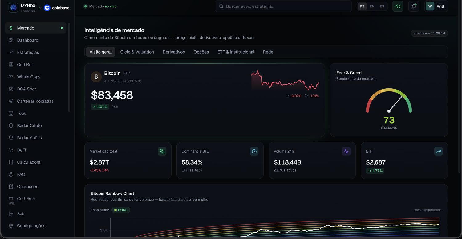462x239 pixels.
Task: Focus the Buscar ativo search field
Action: [x=283, y=6]
